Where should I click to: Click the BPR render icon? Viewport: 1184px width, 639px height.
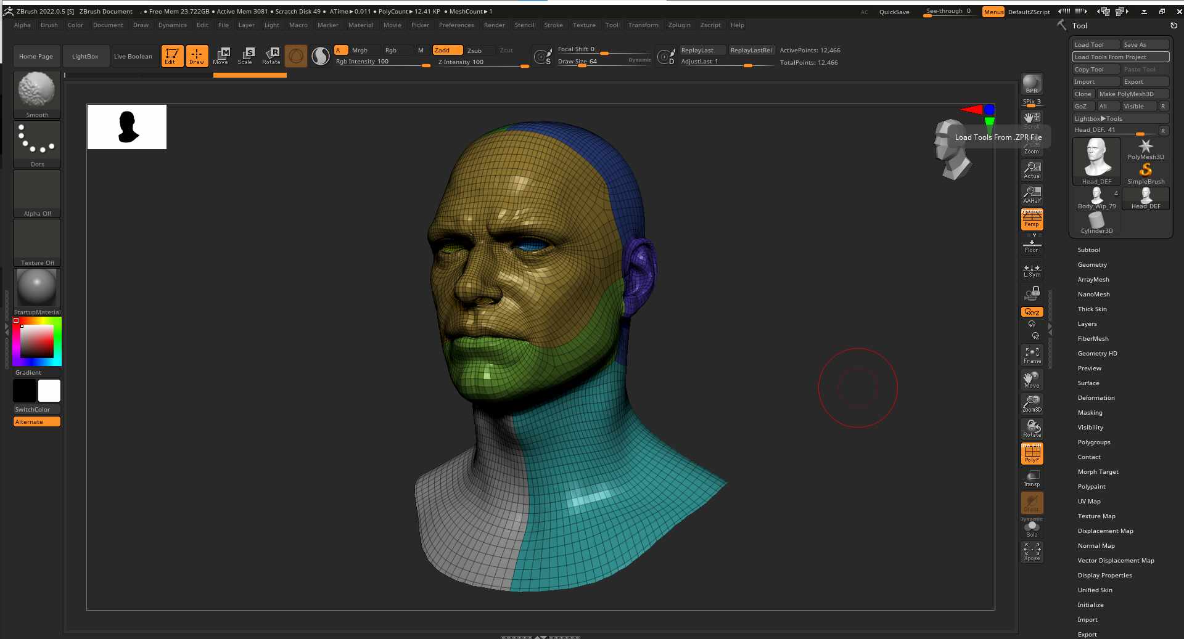pos(1032,84)
